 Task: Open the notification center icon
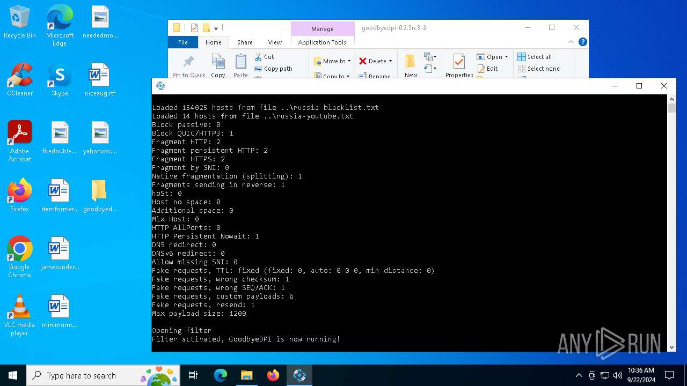pos(669,375)
